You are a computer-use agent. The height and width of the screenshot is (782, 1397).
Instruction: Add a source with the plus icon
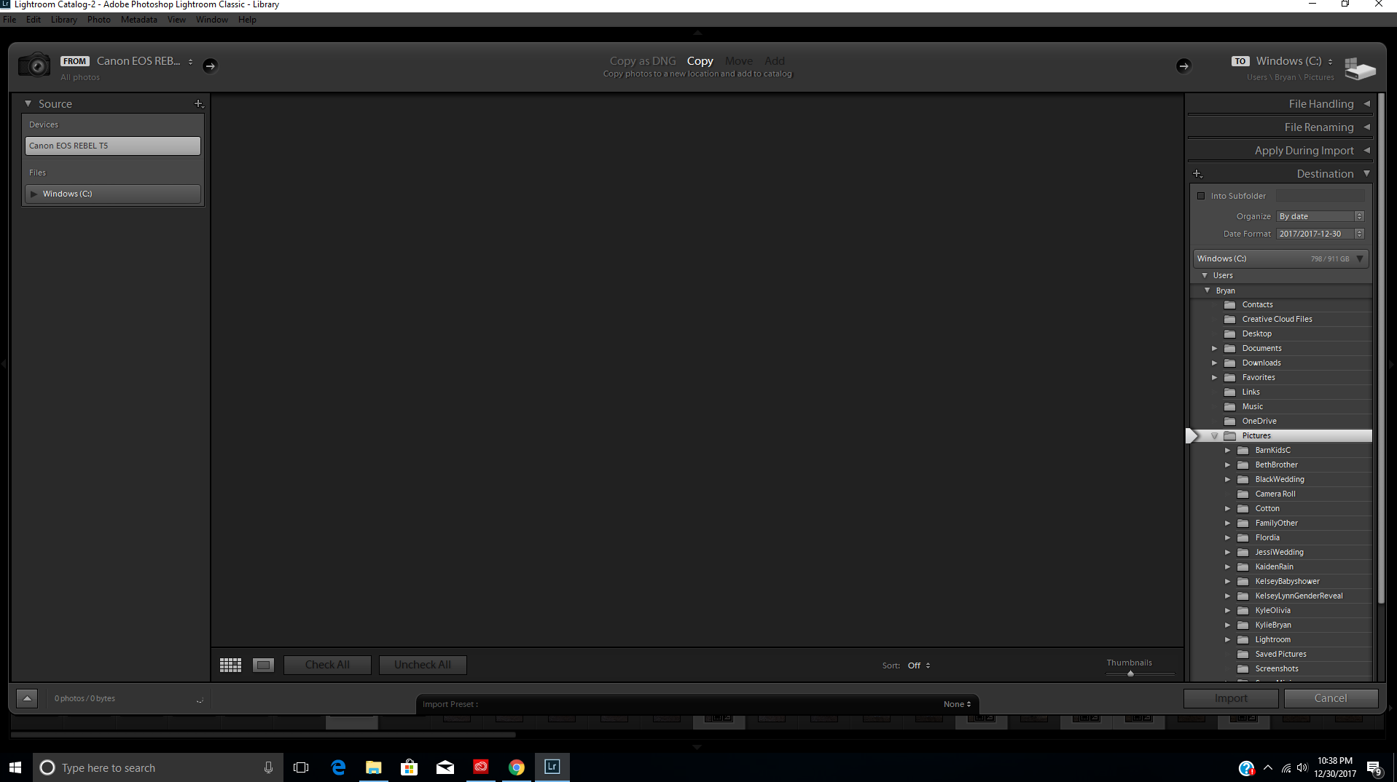click(x=198, y=104)
